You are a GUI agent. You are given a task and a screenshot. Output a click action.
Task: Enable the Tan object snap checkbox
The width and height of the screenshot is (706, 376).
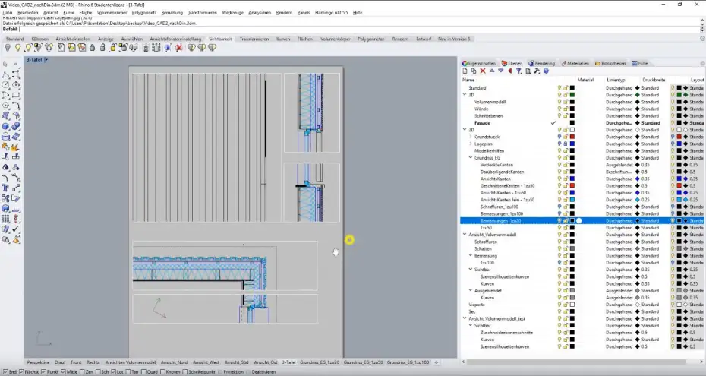[129, 372]
